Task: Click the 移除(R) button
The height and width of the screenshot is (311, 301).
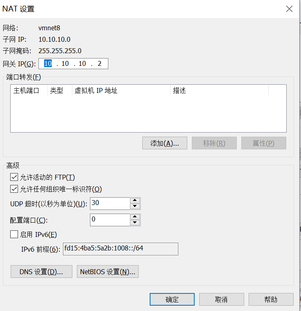Action: (x=214, y=143)
